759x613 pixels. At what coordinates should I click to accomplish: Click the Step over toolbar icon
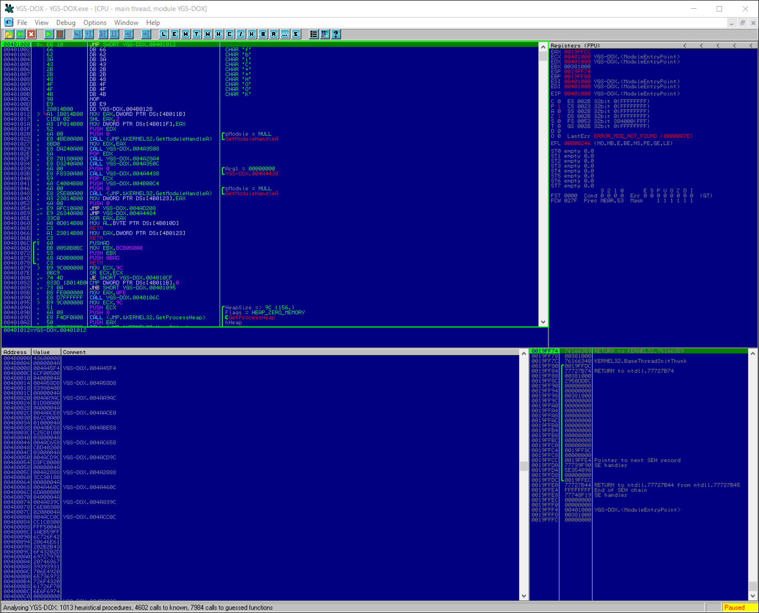(x=89, y=34)
